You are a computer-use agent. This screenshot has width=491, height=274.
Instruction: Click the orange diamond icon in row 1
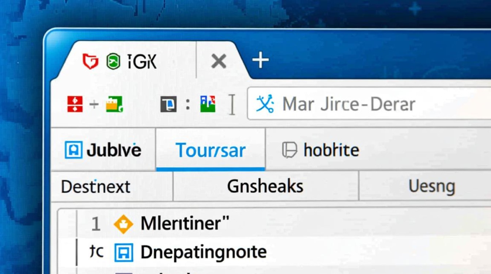[123, 224]
